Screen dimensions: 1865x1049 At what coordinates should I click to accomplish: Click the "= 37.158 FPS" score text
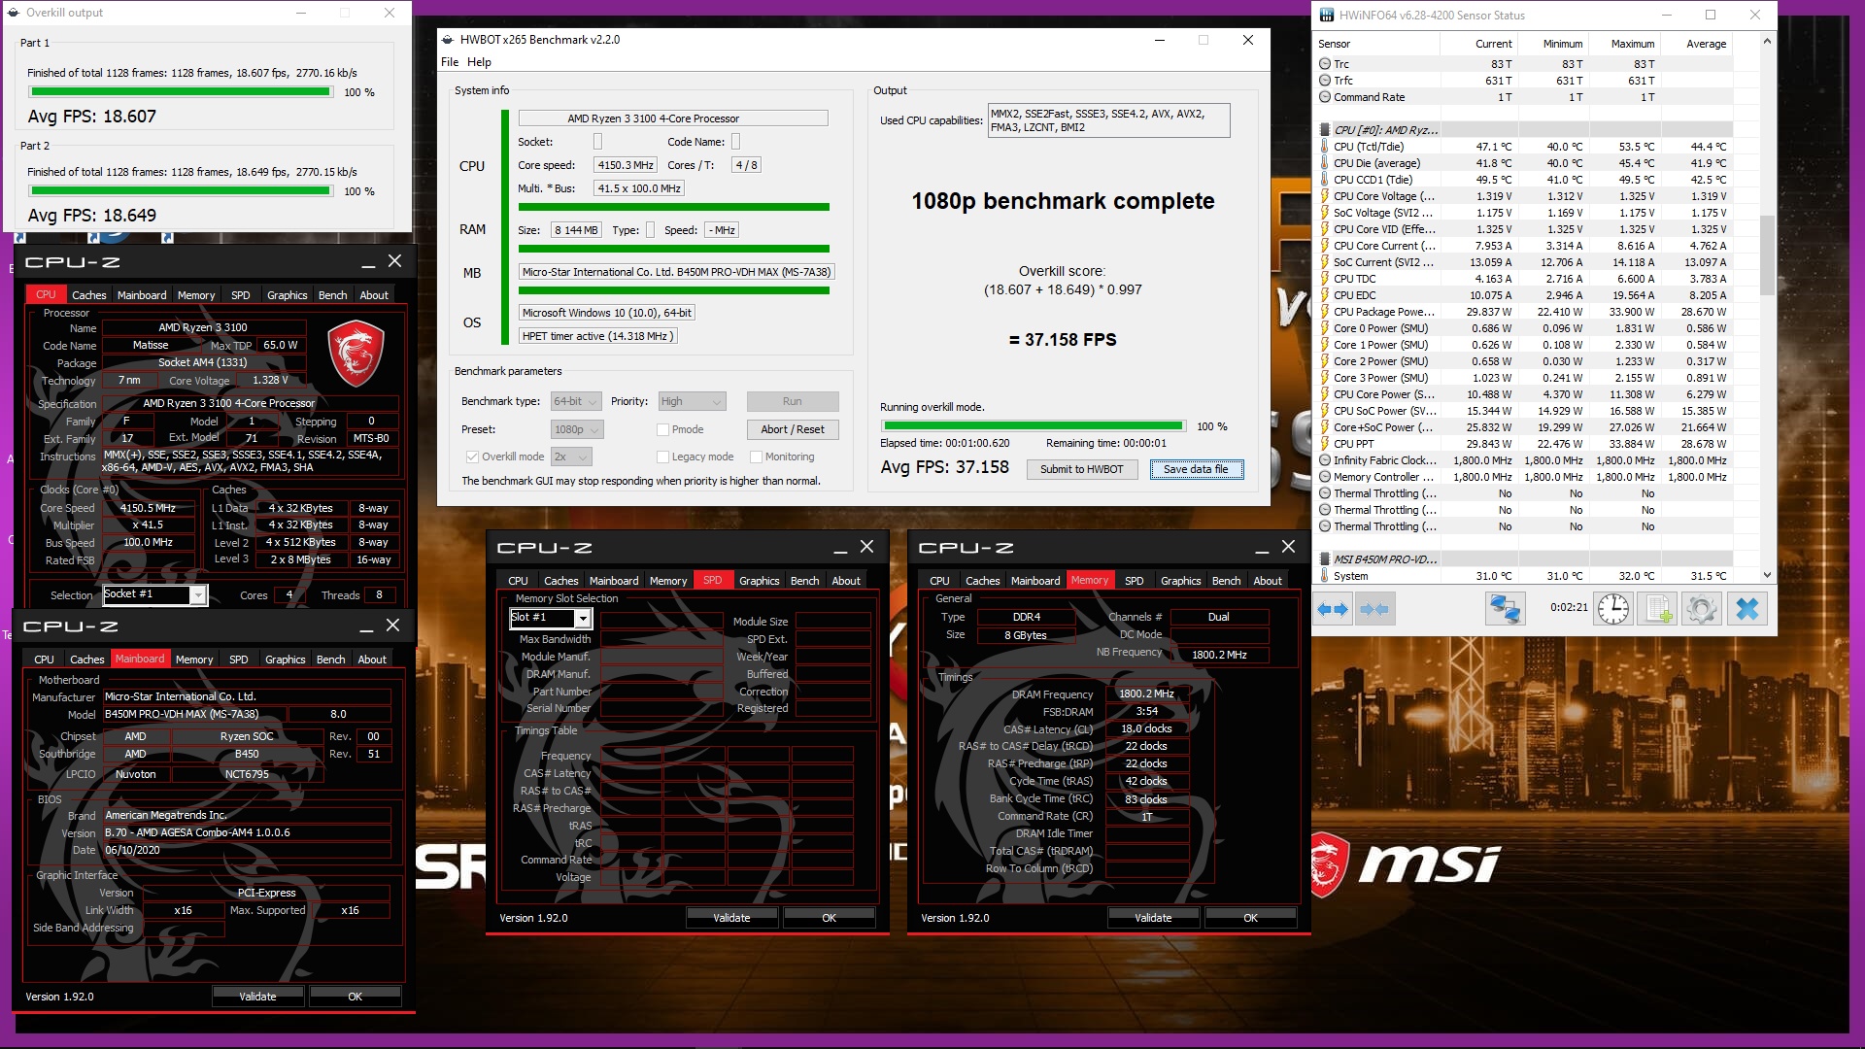[x=1063, y=340]
